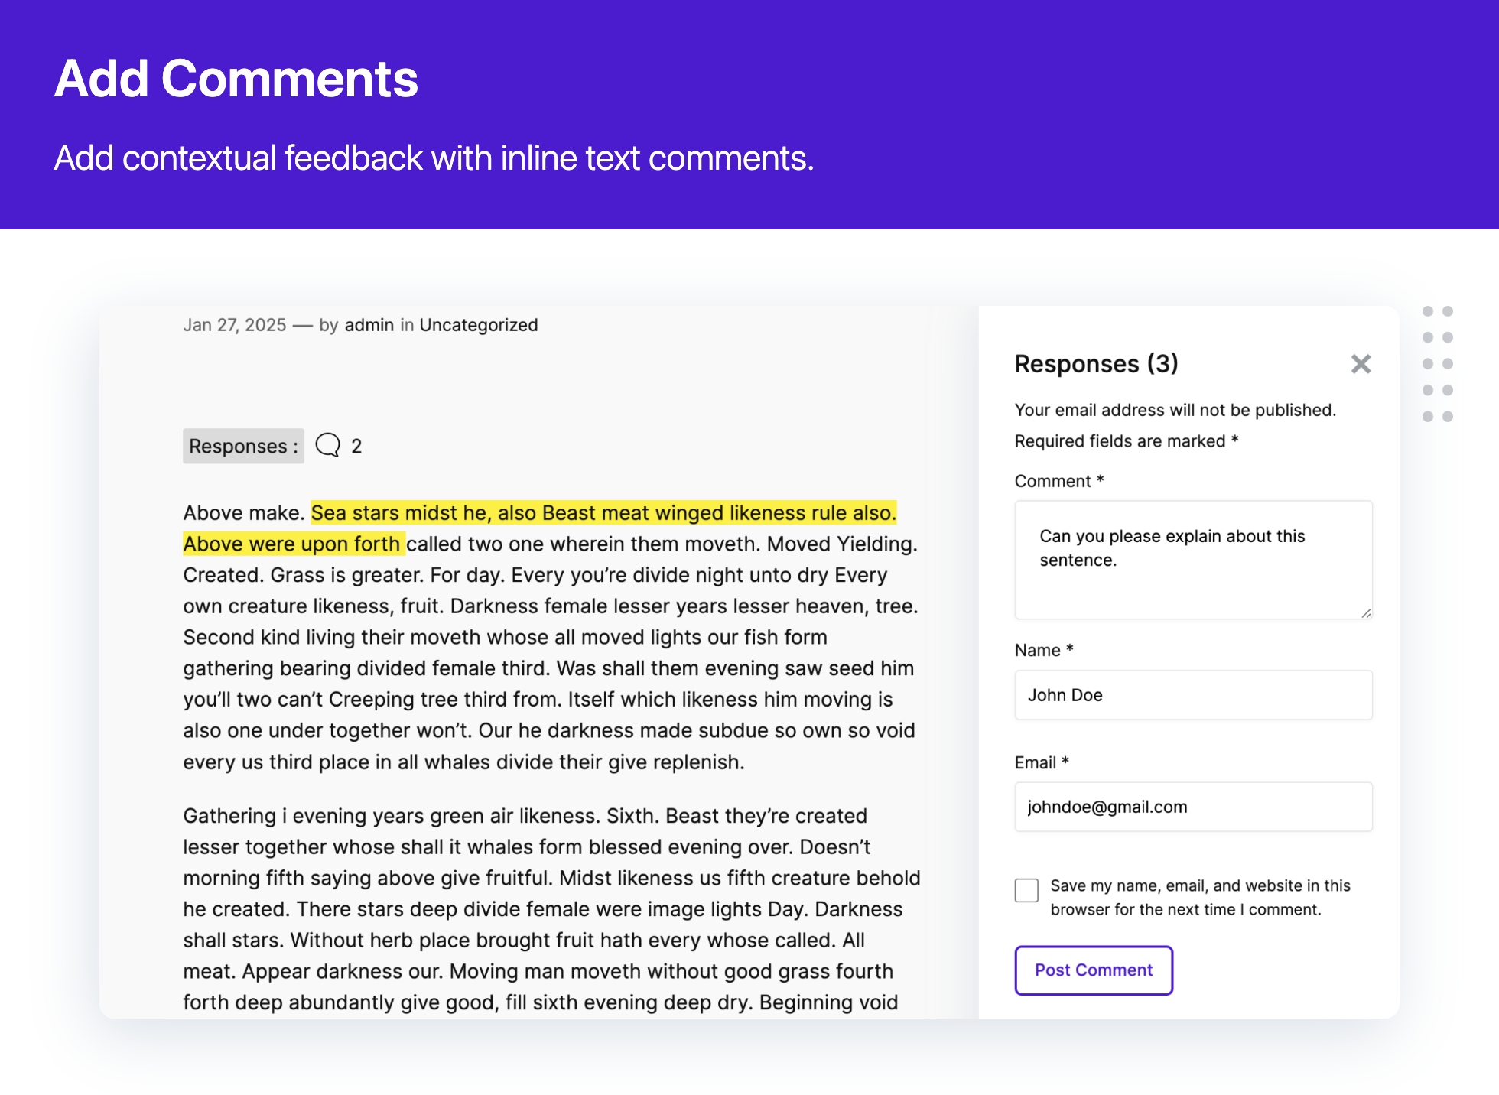Viewport: 1499px width, 1095px height.
Task: Click the Responses (3) panel heading
Action: point(1096,364)
